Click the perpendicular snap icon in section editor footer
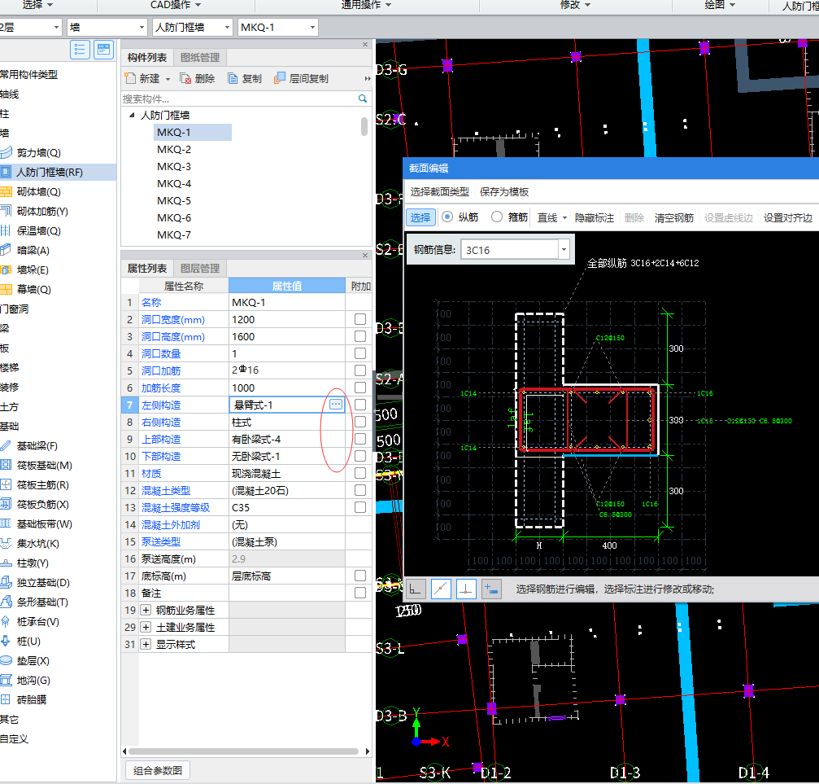The height and width of the screenshot is (784, 819). (466, 589)
